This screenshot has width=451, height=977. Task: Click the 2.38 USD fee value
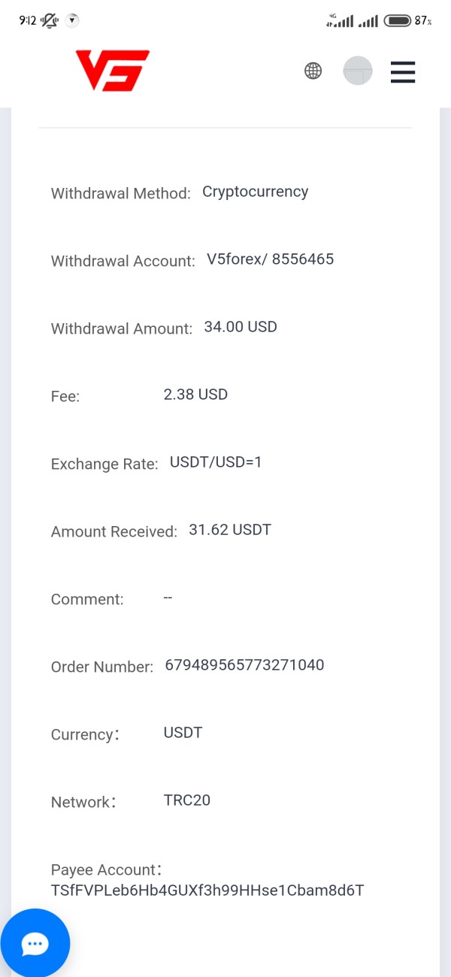click(195, 395)
